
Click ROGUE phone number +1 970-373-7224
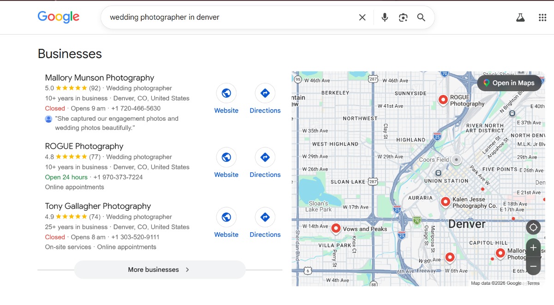118,177
